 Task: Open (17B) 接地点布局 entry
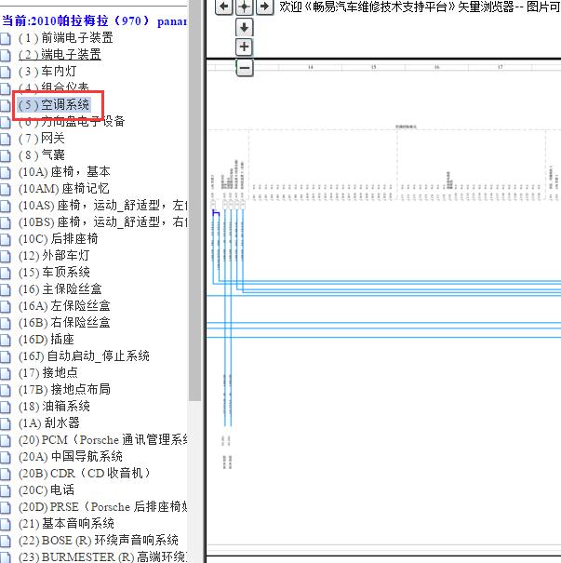click(x=64, y=390)
